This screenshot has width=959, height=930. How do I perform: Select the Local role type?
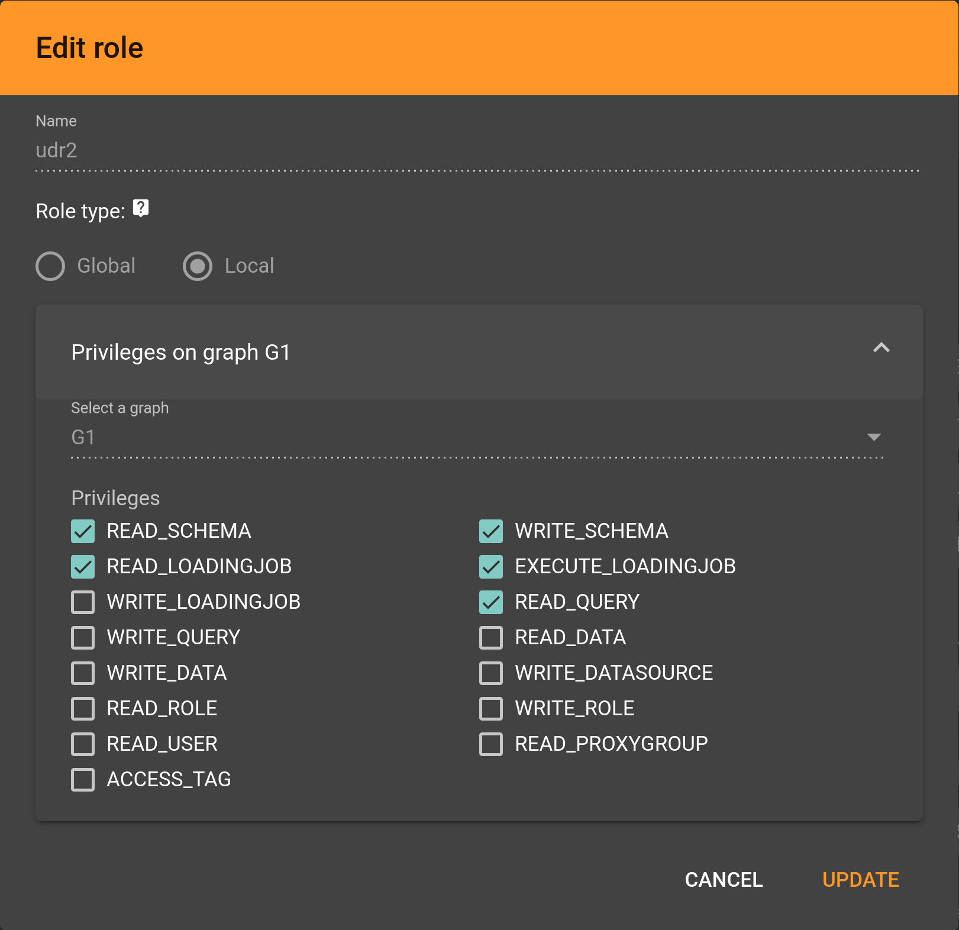coord(198,266)
